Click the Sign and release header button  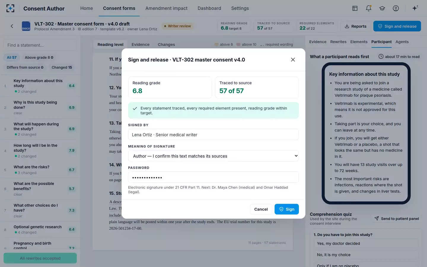coord(397,26)
